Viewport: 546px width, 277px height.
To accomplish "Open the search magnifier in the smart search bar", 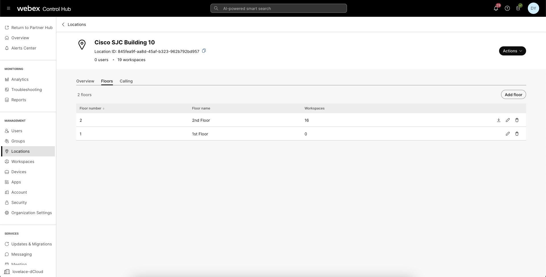I will tap(216, 8).
